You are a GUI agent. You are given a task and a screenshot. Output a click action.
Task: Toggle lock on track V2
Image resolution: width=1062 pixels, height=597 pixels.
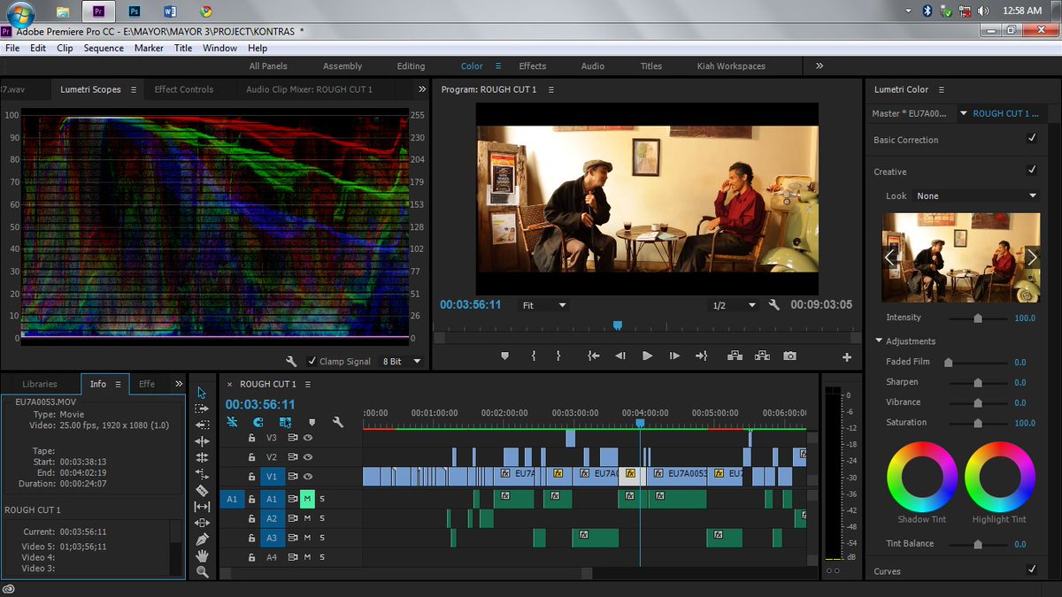[251, 457]
